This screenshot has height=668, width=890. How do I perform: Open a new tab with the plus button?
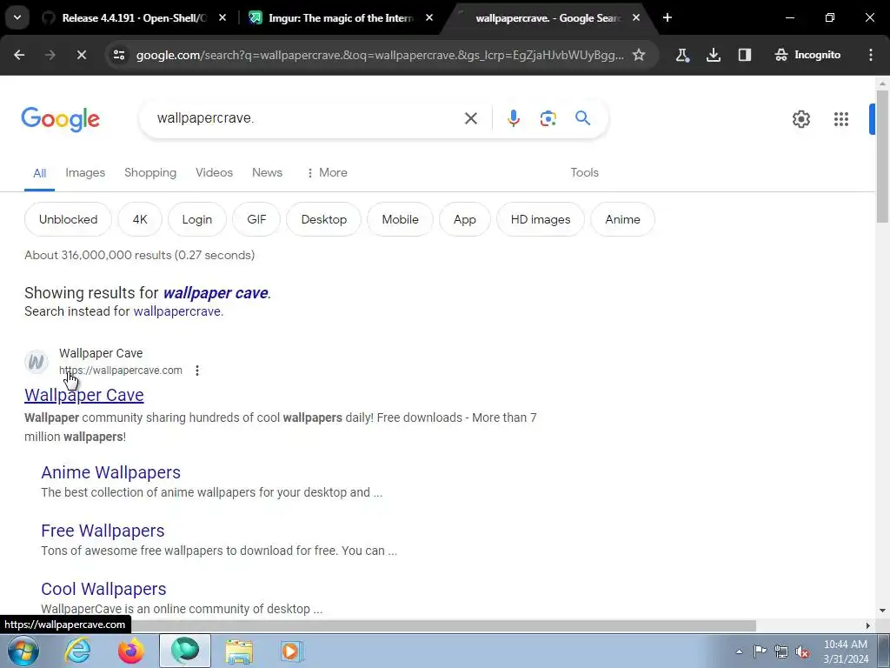(667, 18)
